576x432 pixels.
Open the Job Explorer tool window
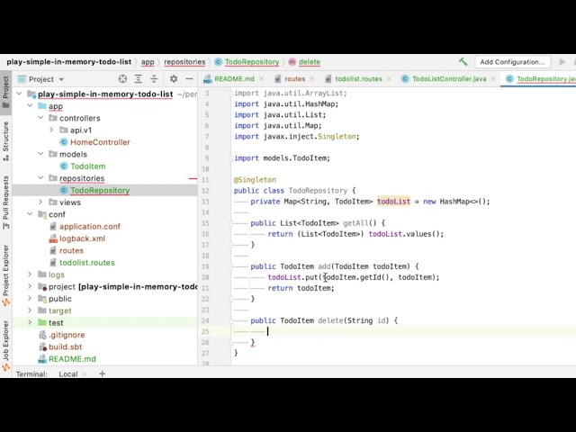point(5,346)
